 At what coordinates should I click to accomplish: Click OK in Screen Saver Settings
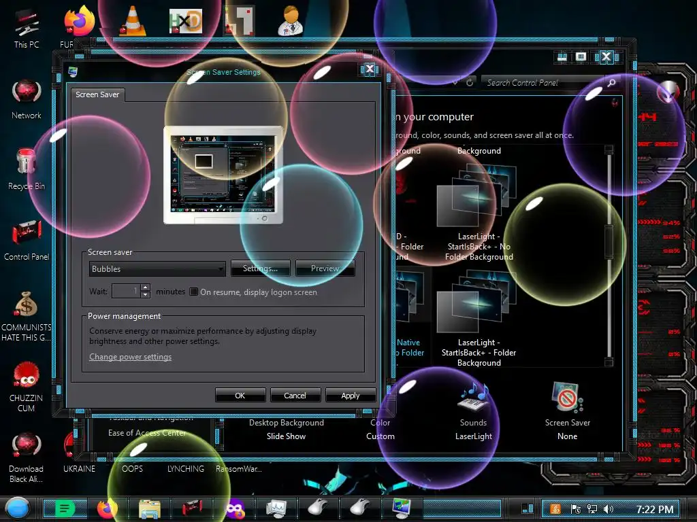coord(240,395)
